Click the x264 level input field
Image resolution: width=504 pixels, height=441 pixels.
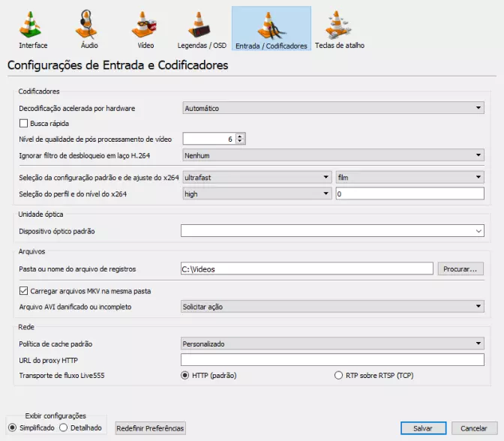pyautogui.click(x=409, y=193)
